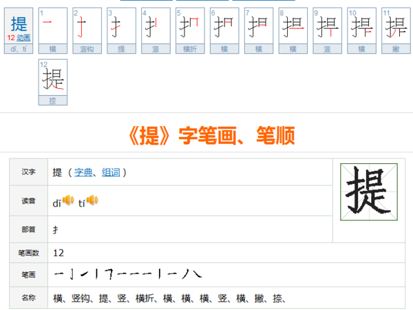Viewport: 413px width, 310px height.
Task: Play the tí pronunciation audio
Action: pos(92,201)
